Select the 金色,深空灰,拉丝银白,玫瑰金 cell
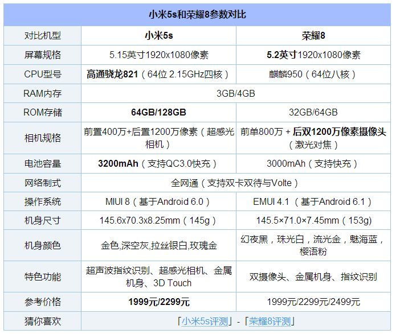Image resolution: width=396 pixels, height=334 pixels. [159, 245]
